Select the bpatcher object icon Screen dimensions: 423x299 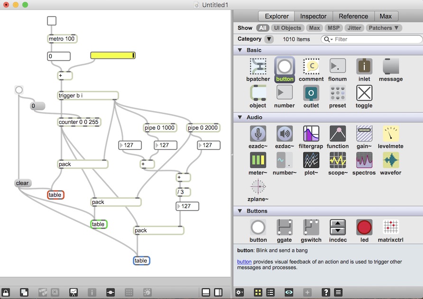(x=258, y=67)
